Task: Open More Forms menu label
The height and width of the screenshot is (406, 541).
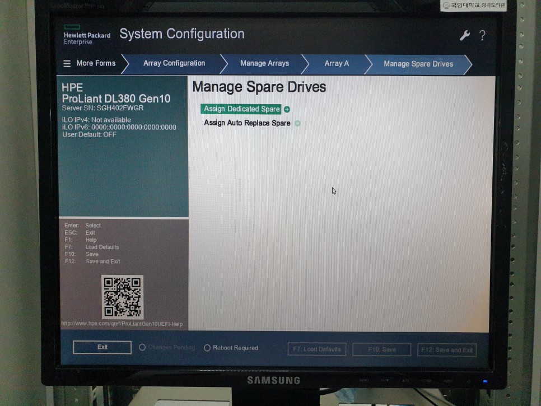Action: [x=96, y=63]
